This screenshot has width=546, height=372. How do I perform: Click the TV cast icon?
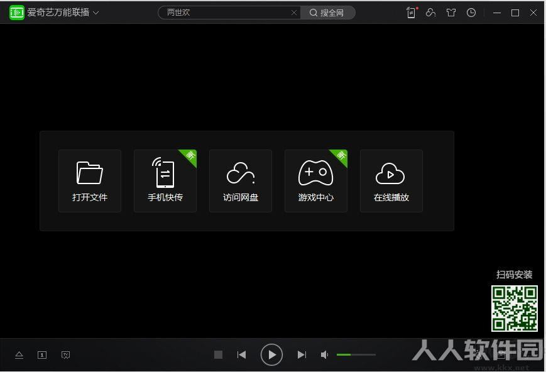(65, 355)
